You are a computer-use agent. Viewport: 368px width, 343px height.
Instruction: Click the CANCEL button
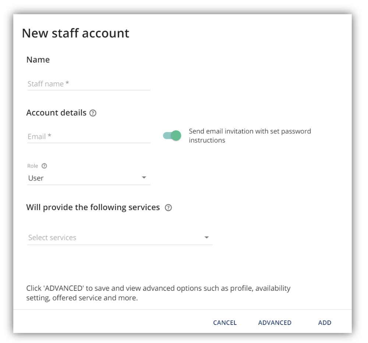[225, 323]
